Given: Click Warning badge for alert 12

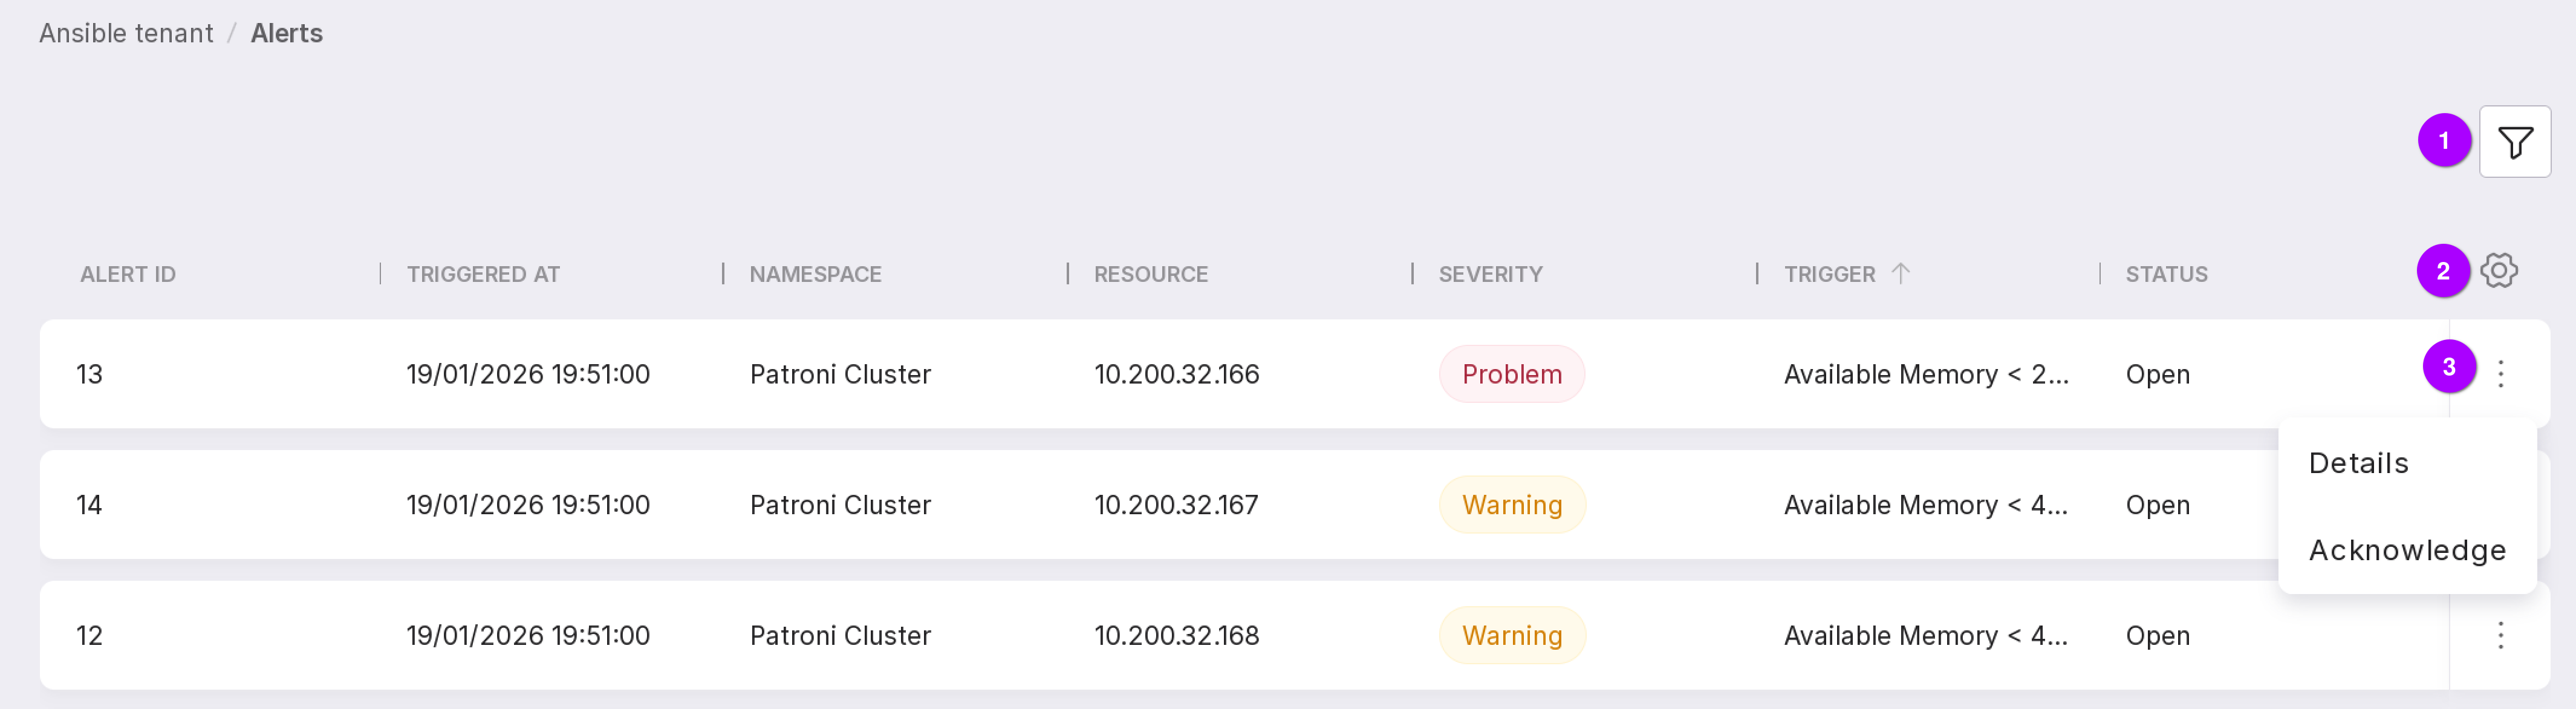Looking at the screenshot, I should (1511, 635).
